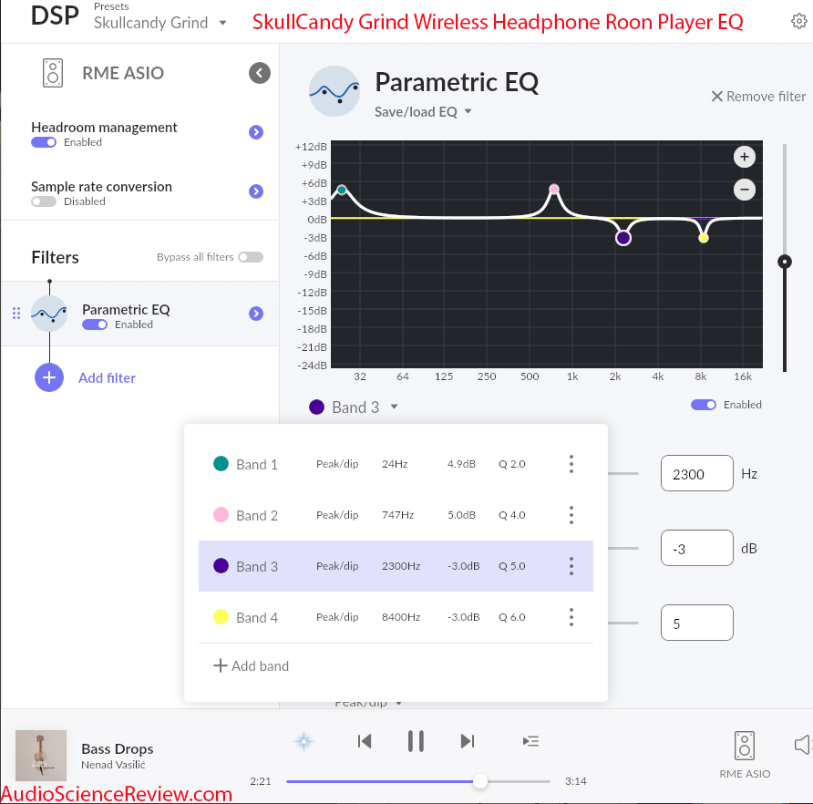Screen dimensions: 813x804
Task: Grab the Parametric EQ reorder handle
Action: coord(16,314)
